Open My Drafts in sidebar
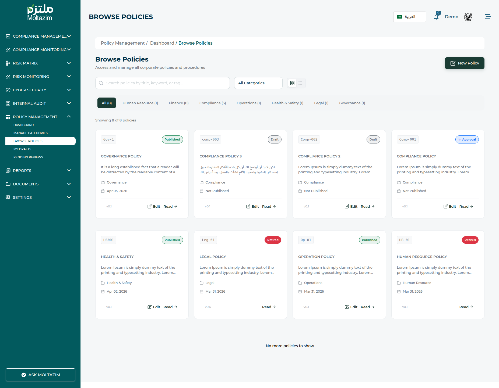Screen dimensions: 499x388 22,149
